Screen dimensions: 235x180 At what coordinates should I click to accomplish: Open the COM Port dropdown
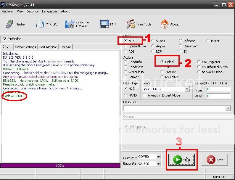pos(158,157)
